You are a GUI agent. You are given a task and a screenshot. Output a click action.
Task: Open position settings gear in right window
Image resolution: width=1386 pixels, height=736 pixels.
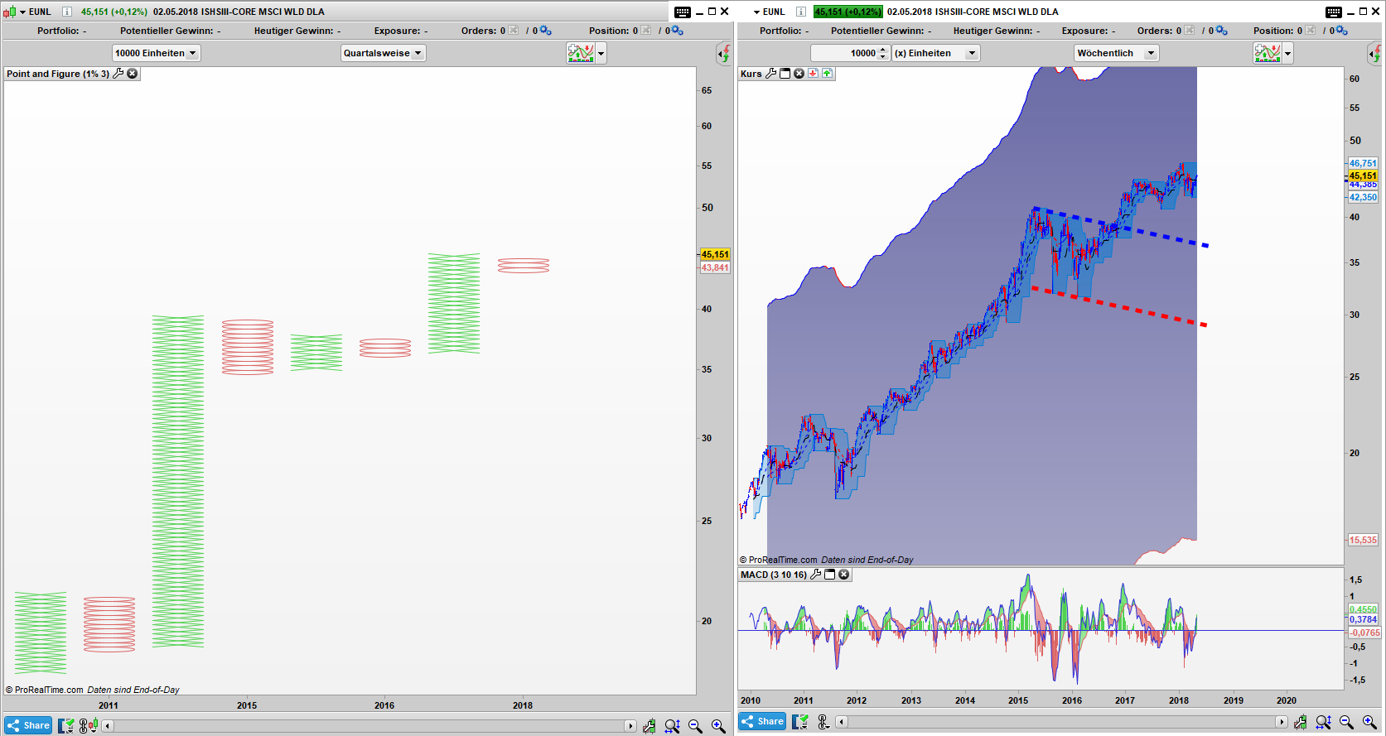coord(1342,31)
